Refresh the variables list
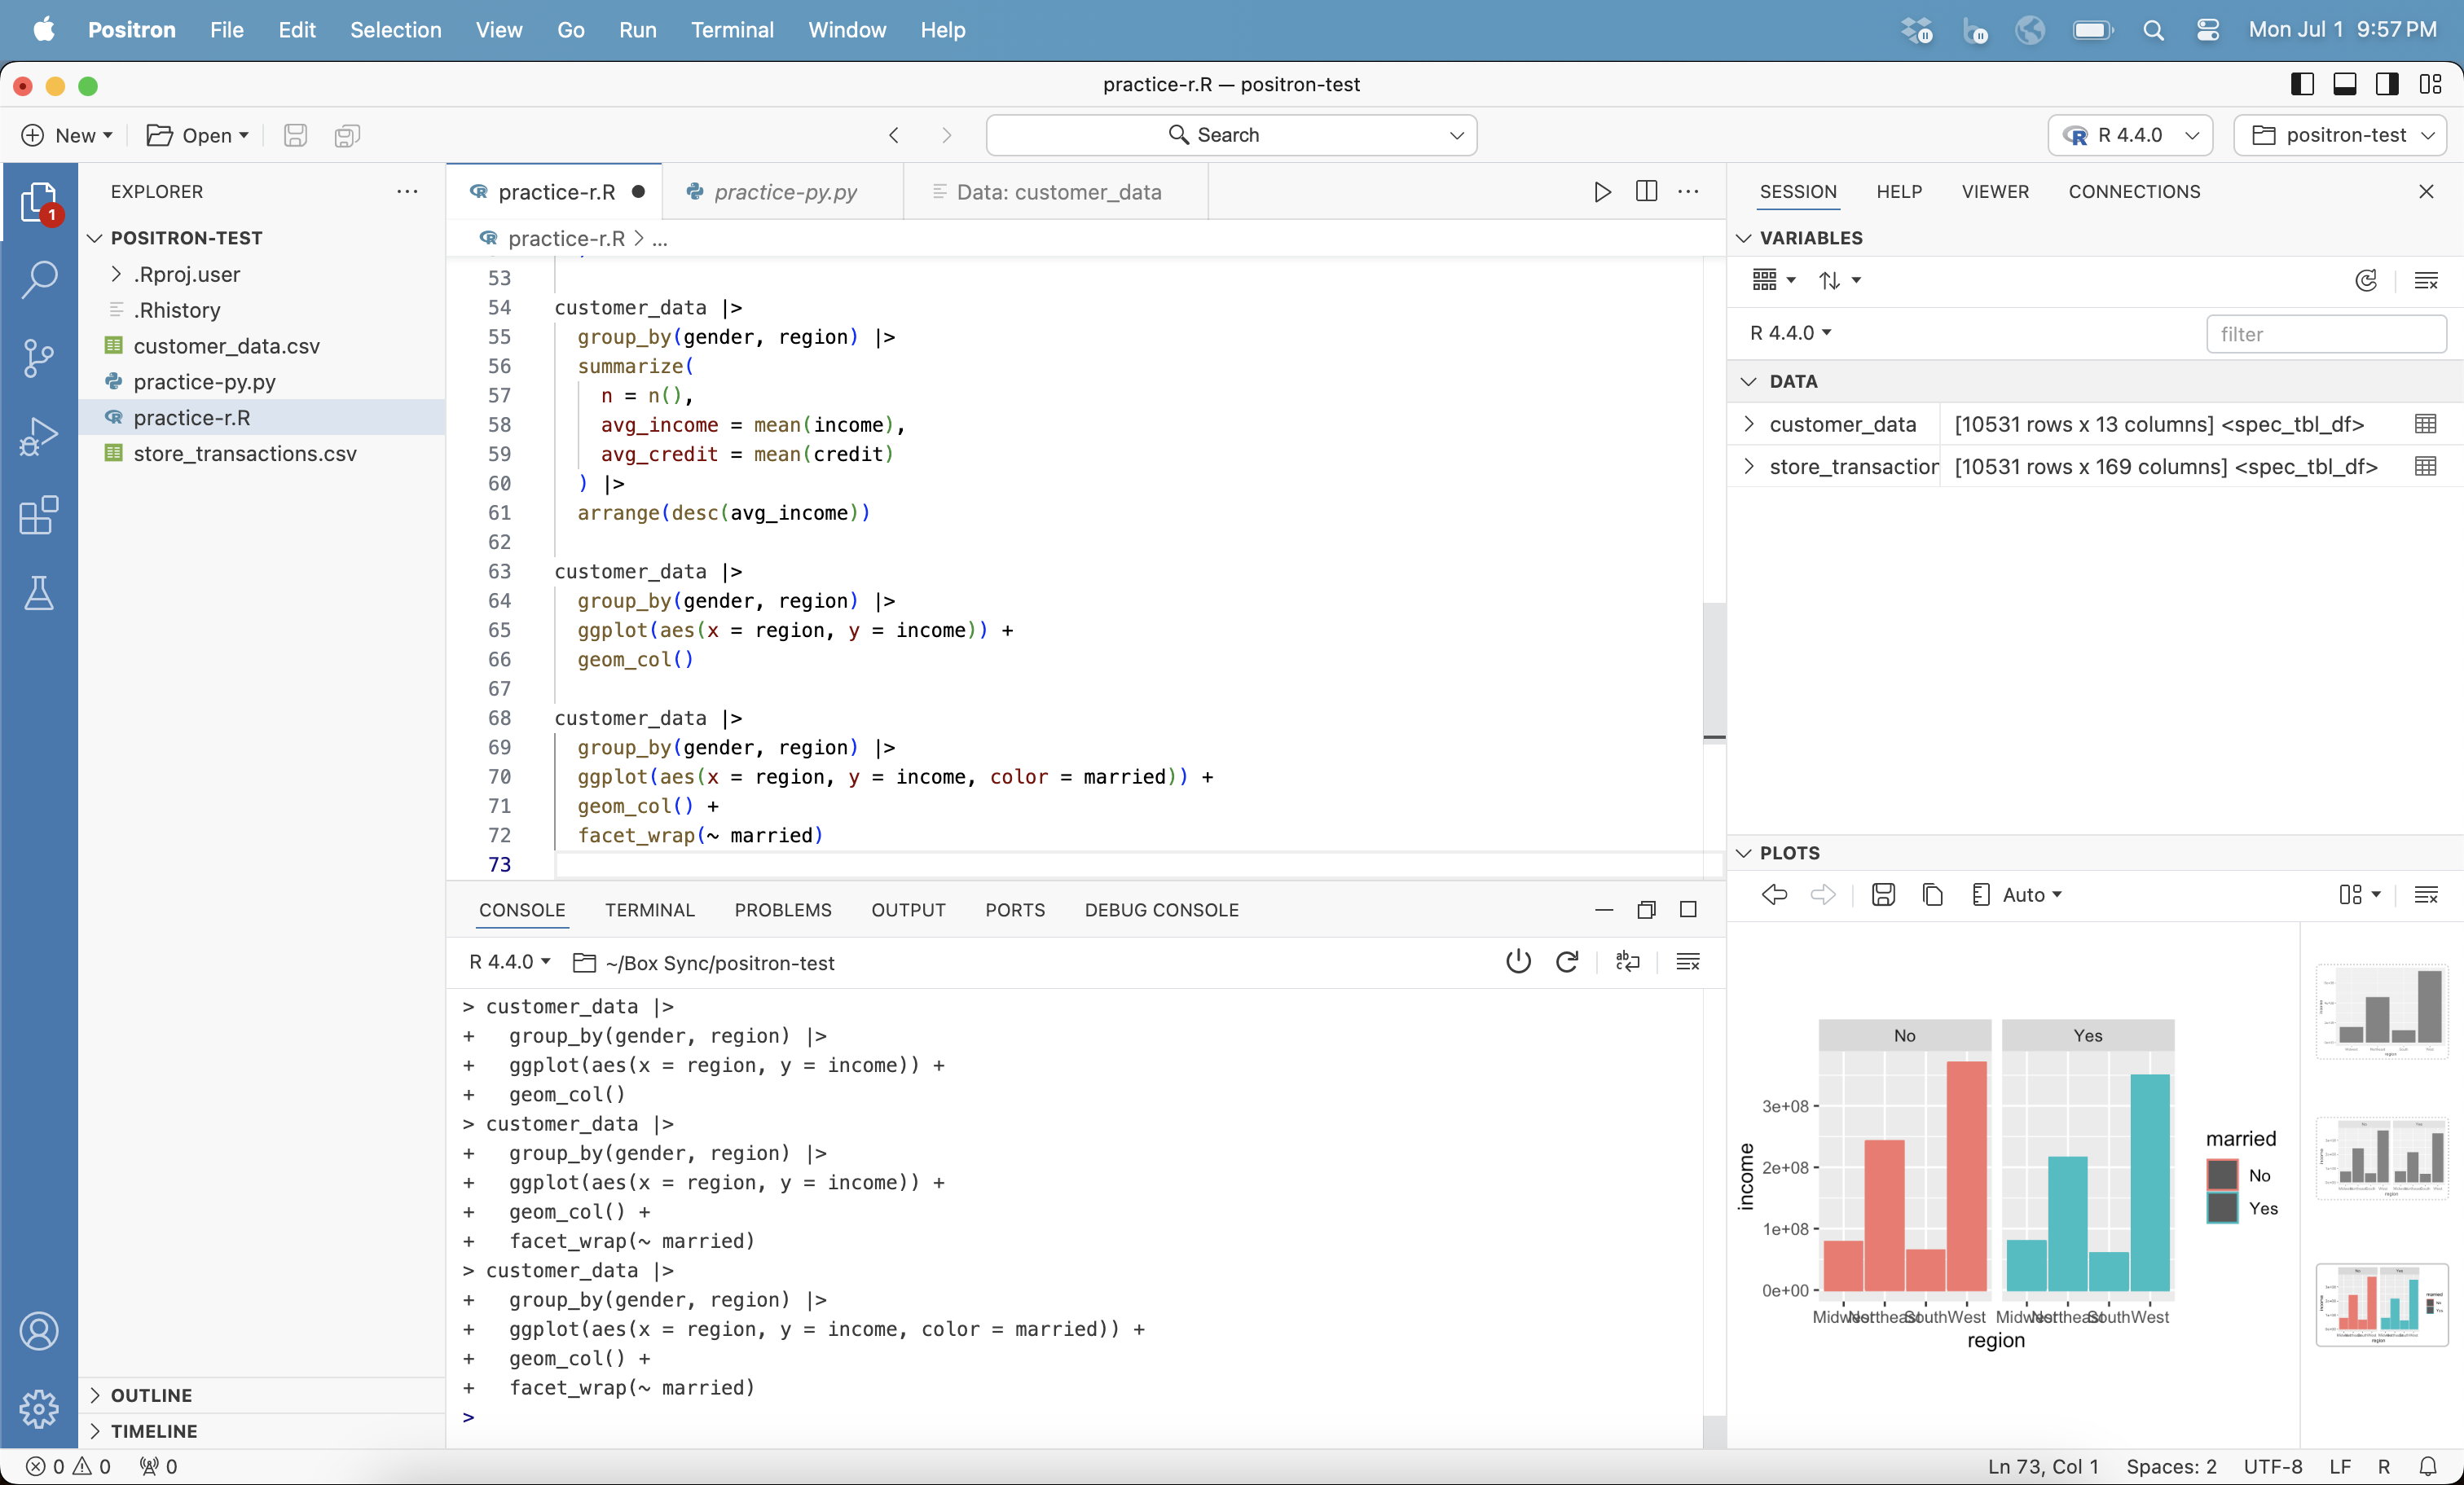 (x=2366, y=281)
